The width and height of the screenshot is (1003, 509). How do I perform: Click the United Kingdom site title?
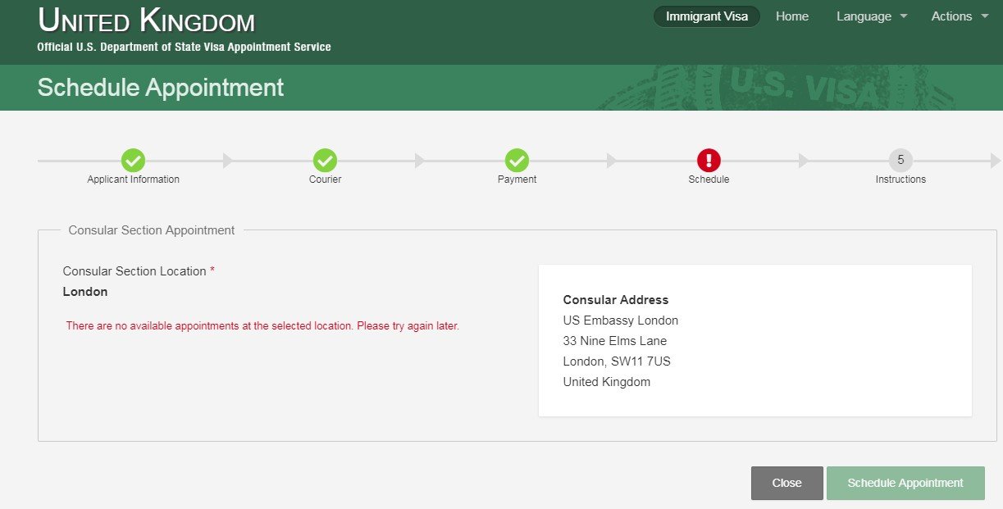[147, 20]
